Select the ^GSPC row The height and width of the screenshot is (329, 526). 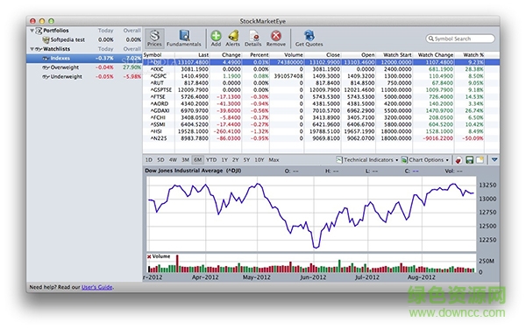(x=321, y=76)
